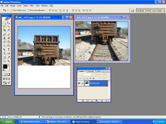The width and height of the screenshot is (166, 124).
Task: Select the Hand tool
Action: point(4,61)
